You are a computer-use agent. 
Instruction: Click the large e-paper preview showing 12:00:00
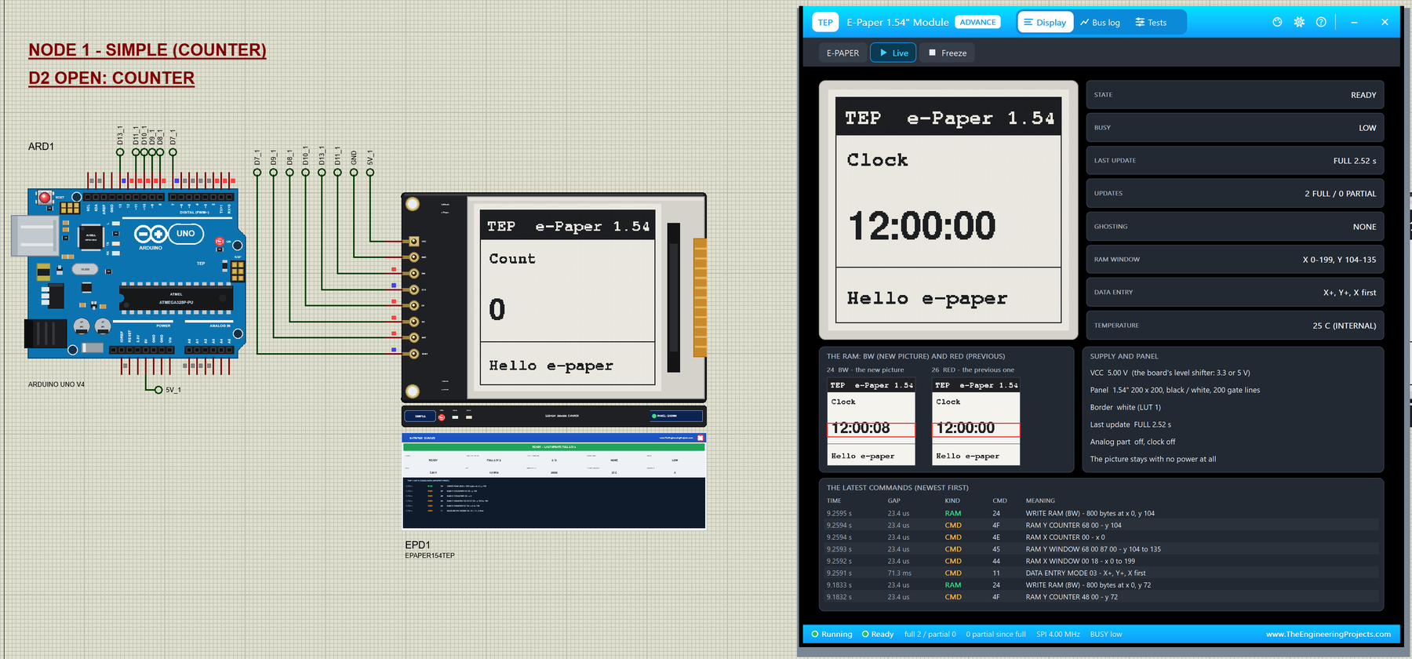tap(948, 209)
